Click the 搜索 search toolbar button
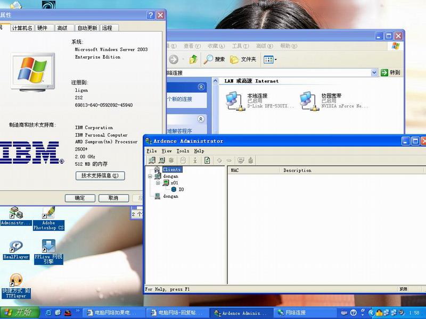The image size is (426, 319). pyautogui.click(x=215, y=60)
